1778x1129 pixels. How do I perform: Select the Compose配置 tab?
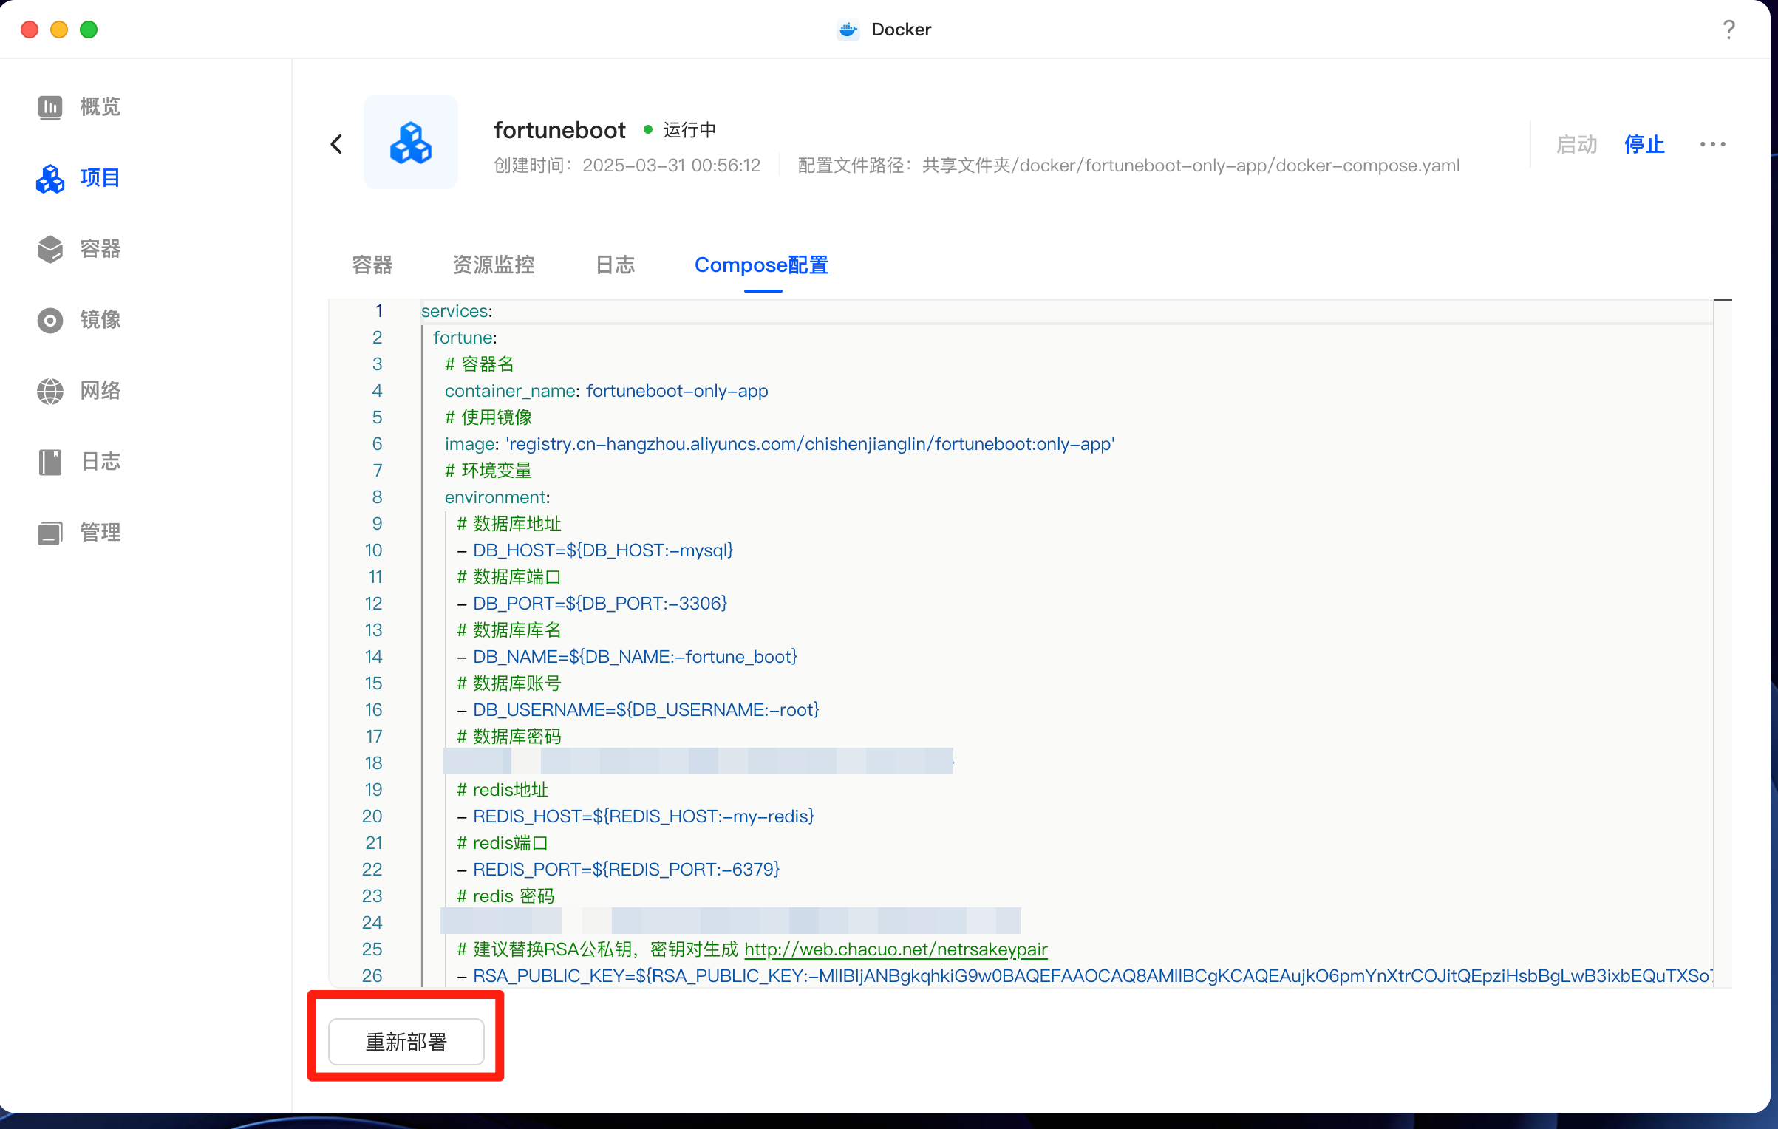[x=761, y=265]
